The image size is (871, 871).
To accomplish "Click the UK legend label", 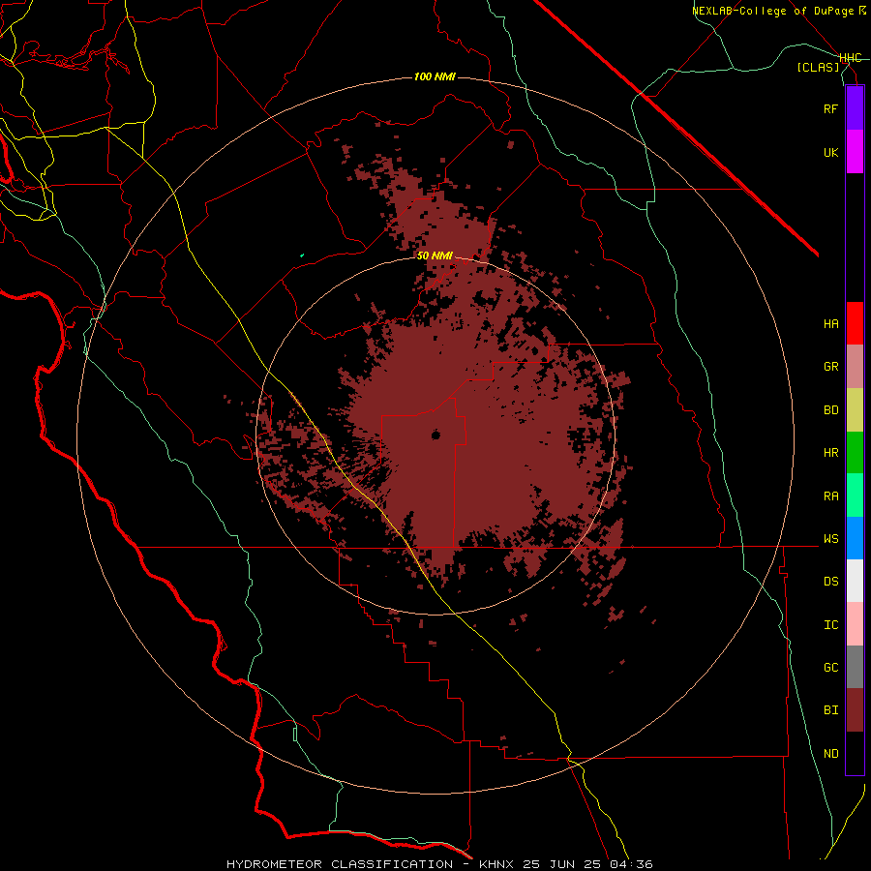I will tap(830, 152).
